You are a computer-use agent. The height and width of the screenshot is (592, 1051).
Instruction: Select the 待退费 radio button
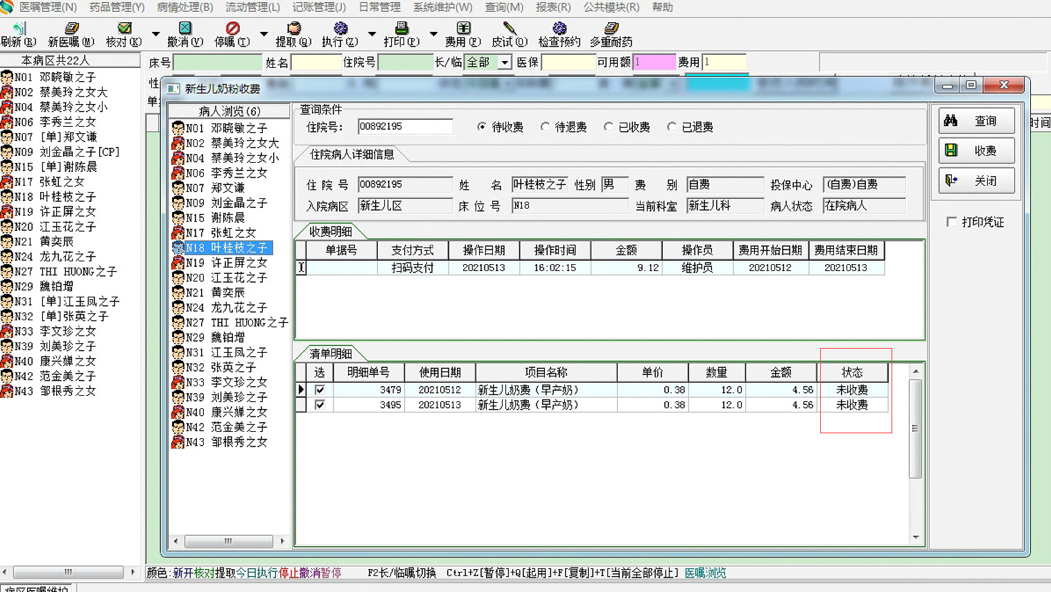(x=546, y=127)
